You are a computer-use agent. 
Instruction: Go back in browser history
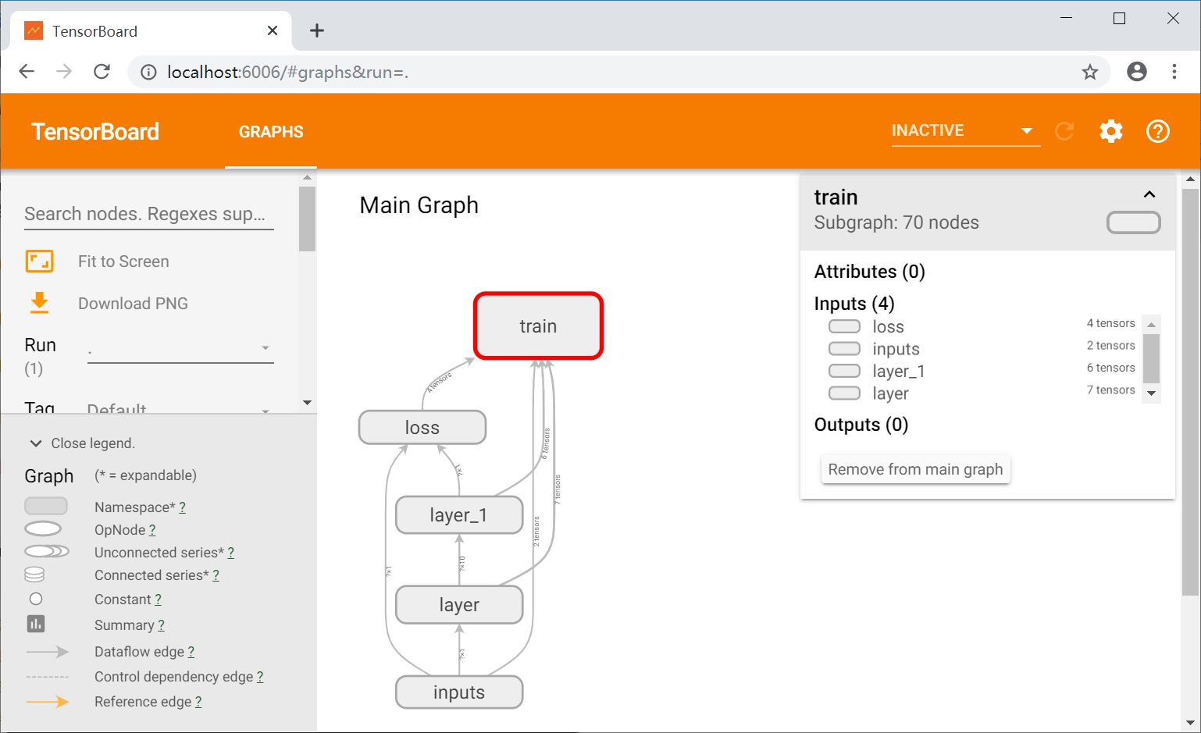pos(27,72)
